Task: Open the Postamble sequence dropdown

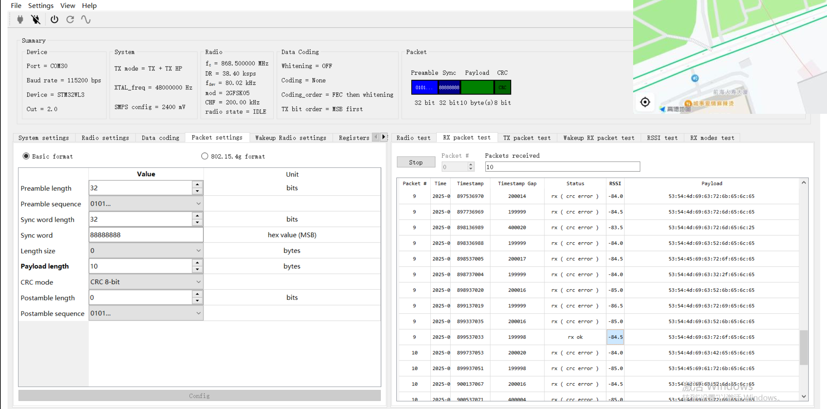Action: tap(146, 313)
